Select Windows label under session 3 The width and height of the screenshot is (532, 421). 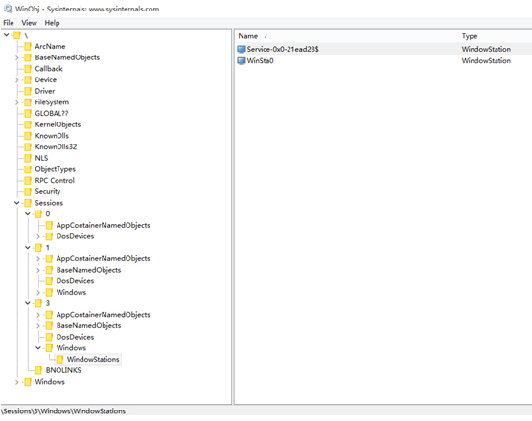pos(71,348)
